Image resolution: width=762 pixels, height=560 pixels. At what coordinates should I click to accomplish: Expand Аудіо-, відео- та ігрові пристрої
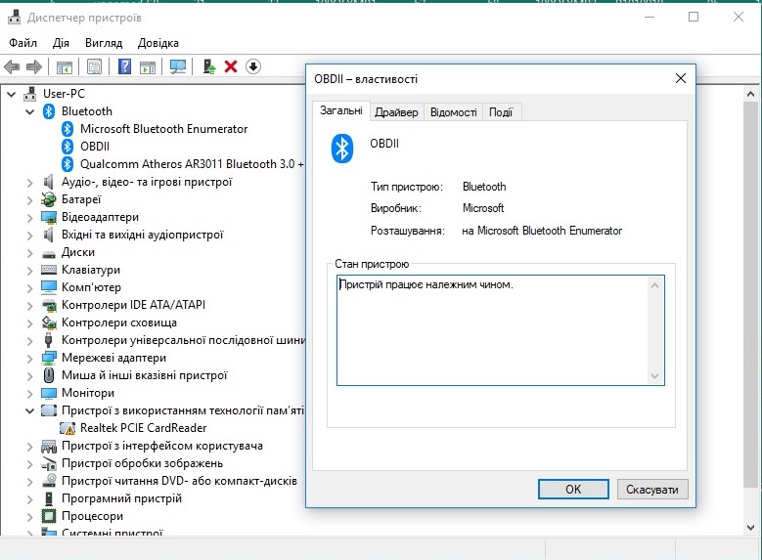[x=29, y=183]
